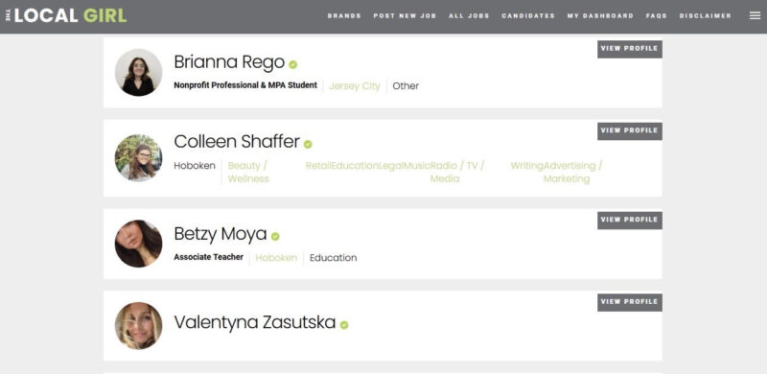Open Betzy Moya's profile photo
The width and height of the screenshot is (767, 374).
pyautogui.click(x=138, y=244)
